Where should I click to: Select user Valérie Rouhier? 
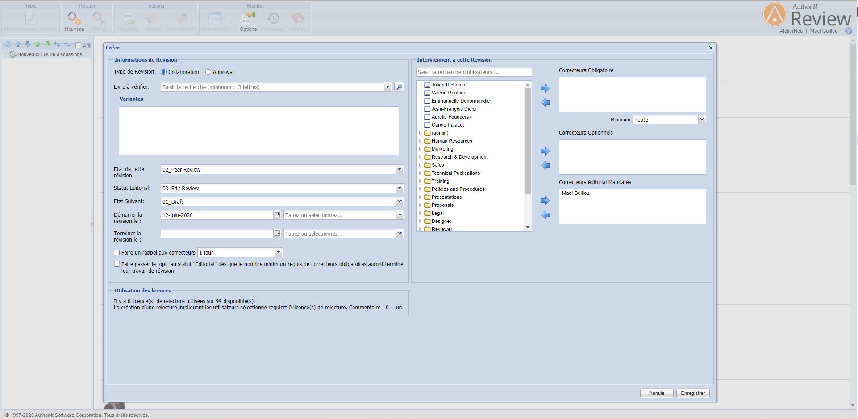coord(448,93)
